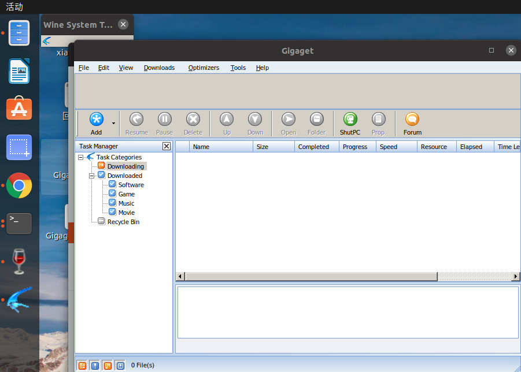Open the View menu

(x=126, y=68)
